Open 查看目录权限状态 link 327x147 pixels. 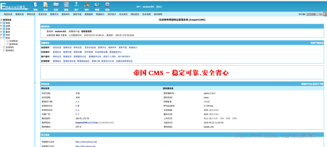click(124, 61)
